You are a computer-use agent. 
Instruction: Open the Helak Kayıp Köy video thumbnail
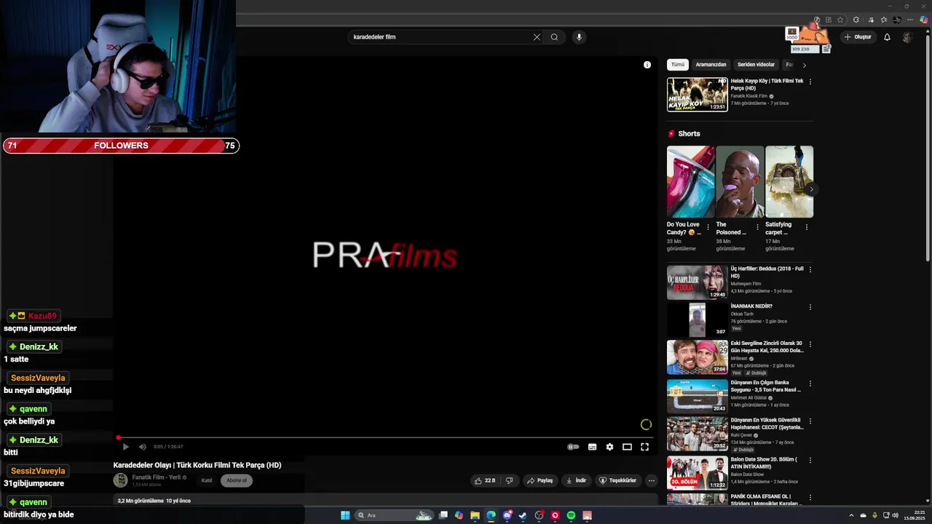[x=698, y=95]
